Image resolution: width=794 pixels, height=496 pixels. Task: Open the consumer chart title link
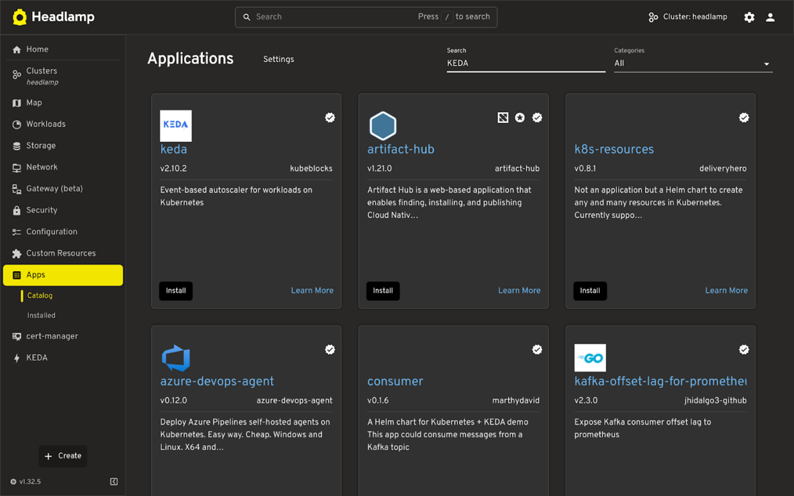tap(395, 381)
